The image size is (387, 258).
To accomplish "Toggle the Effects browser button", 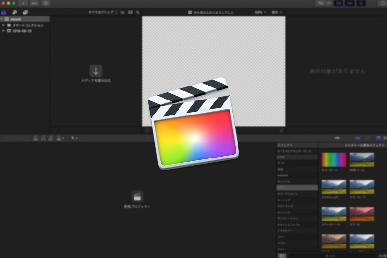I will [378, 138].
